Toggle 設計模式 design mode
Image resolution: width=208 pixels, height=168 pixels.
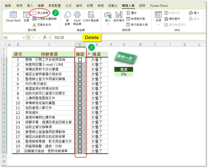pos(119,17)
